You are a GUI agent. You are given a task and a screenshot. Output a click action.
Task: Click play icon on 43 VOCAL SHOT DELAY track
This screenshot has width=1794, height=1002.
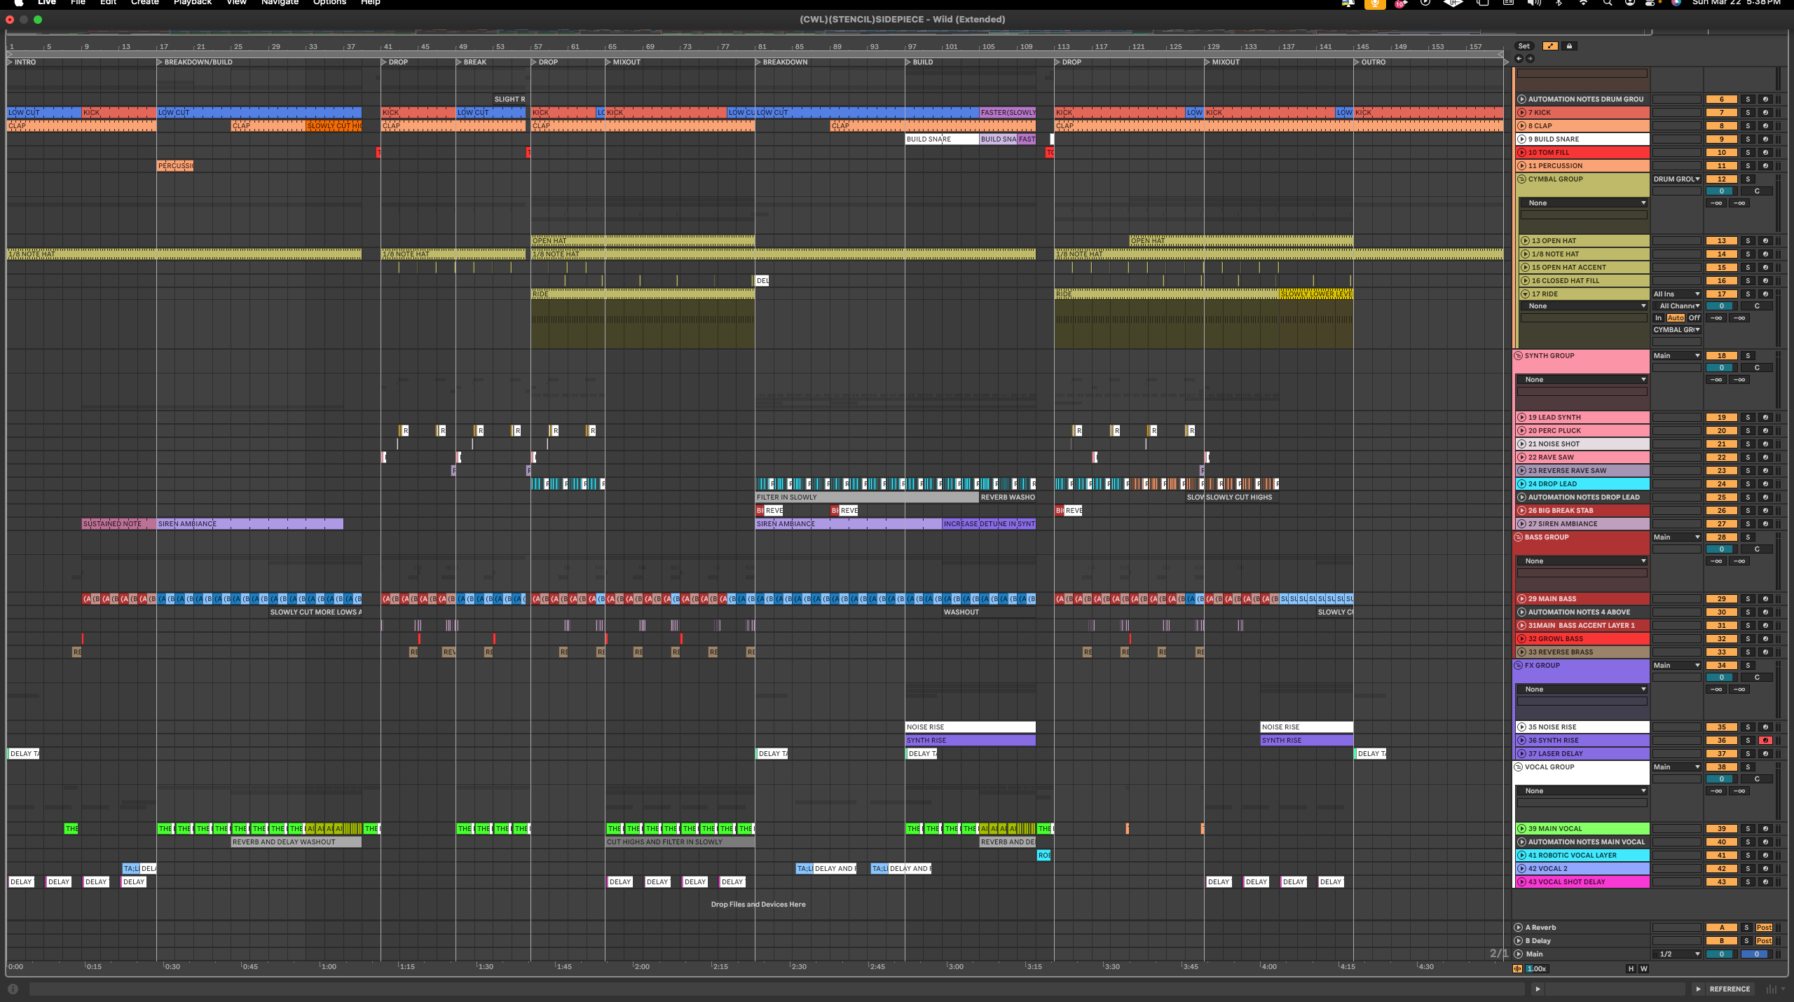coord(1522,882)
